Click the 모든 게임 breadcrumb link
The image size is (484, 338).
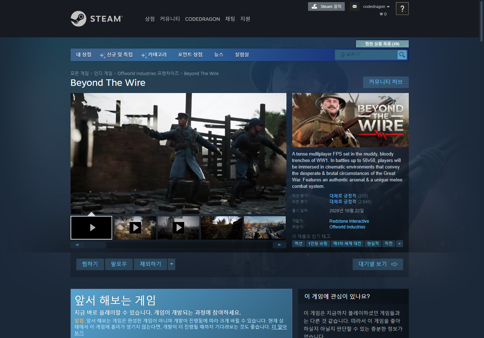pyautogui.click(x=80, y=73)
